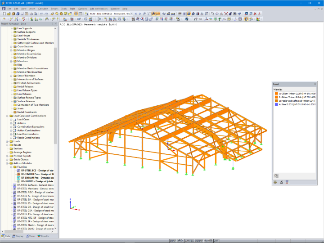Open RF-TIMBER Pro module from Favorites
Viewport: 324px width, 243px height.
[36, 174]
